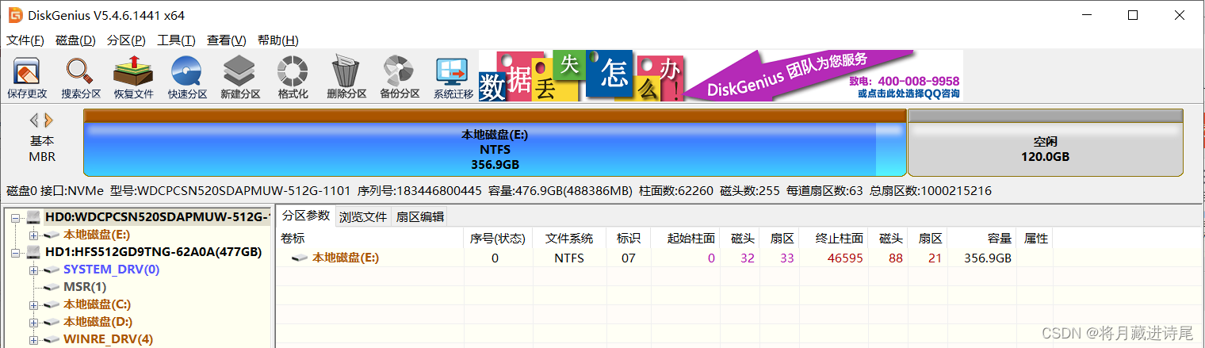Click partition icon in table row 本地磁盘(E:)
1205x348 pixels.
click(x=300, y=258)
